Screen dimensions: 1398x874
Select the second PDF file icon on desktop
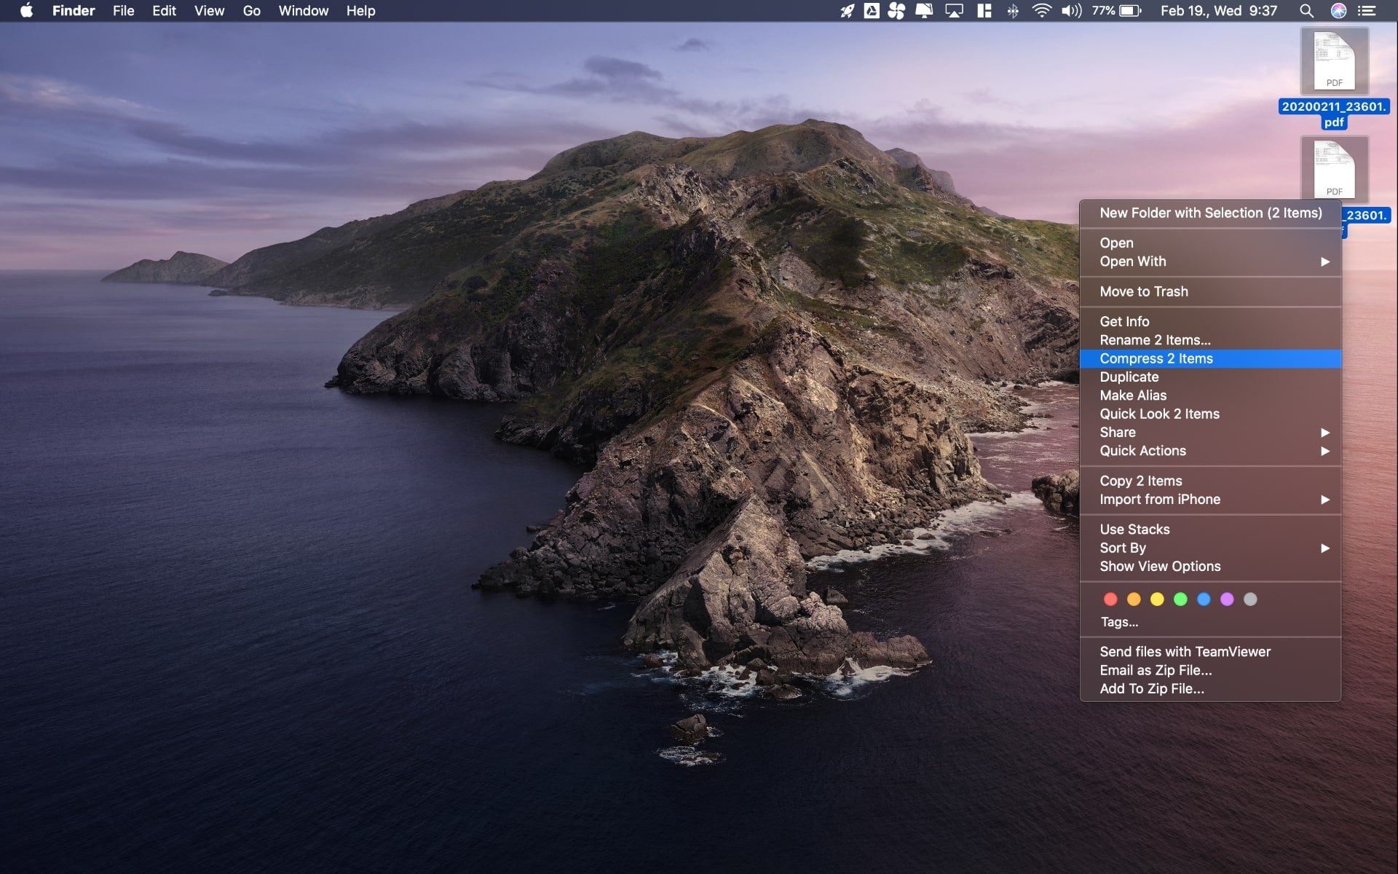1335,169
